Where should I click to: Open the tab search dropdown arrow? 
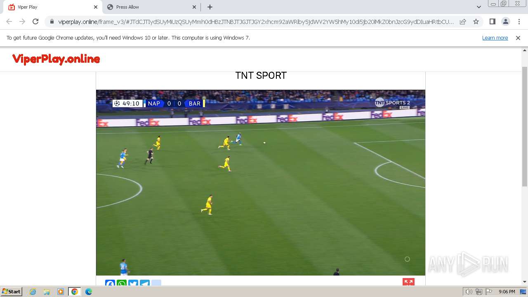tap(478, 7)
